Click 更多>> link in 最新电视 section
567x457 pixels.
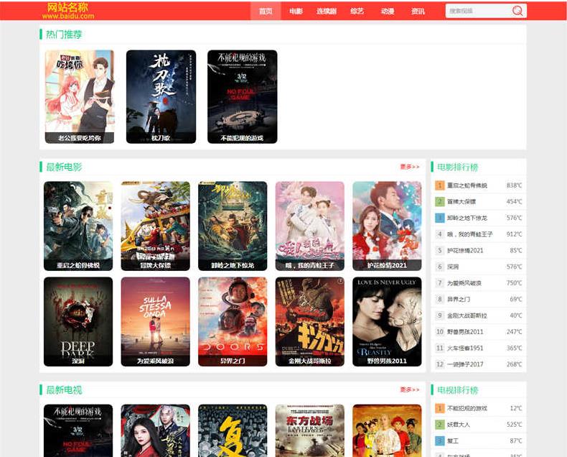pyautogui.click(x=409, y=389)
